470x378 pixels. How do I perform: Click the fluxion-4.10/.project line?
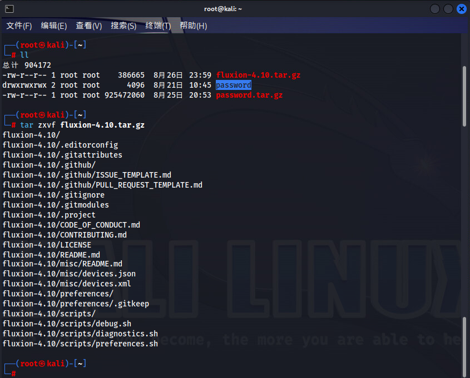(49, 215)
